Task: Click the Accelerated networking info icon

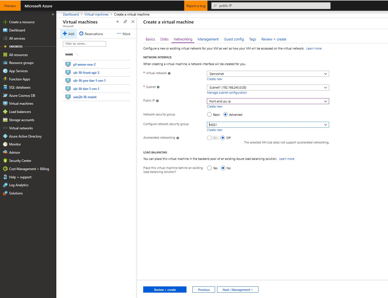Action: click(x=178, y=138)
